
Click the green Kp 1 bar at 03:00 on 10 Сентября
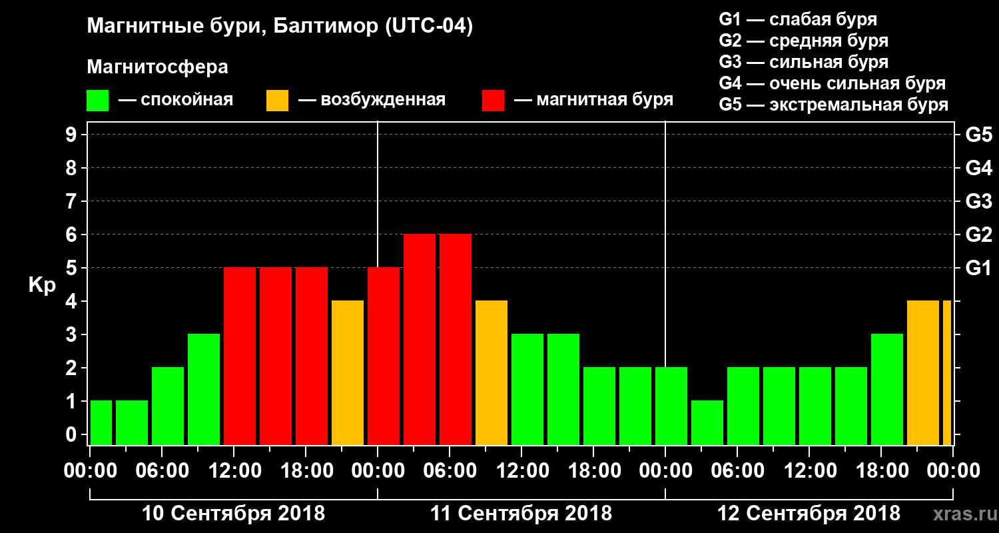pos(132,422)
